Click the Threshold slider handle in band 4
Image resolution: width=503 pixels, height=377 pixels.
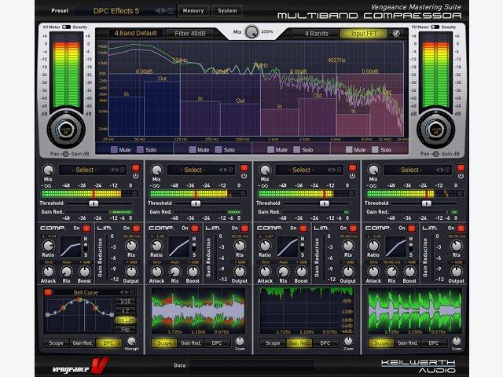point(426,203)
